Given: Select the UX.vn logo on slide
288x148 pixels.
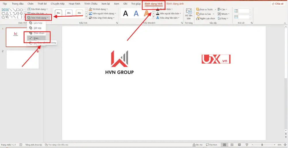Looking at the screenshot, I should click(216, 59).
